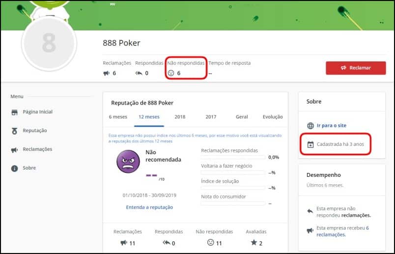Click the megaphone icon in the sidebar menu
This screenshot has height=254, width=395.
(x=15, y=150)
